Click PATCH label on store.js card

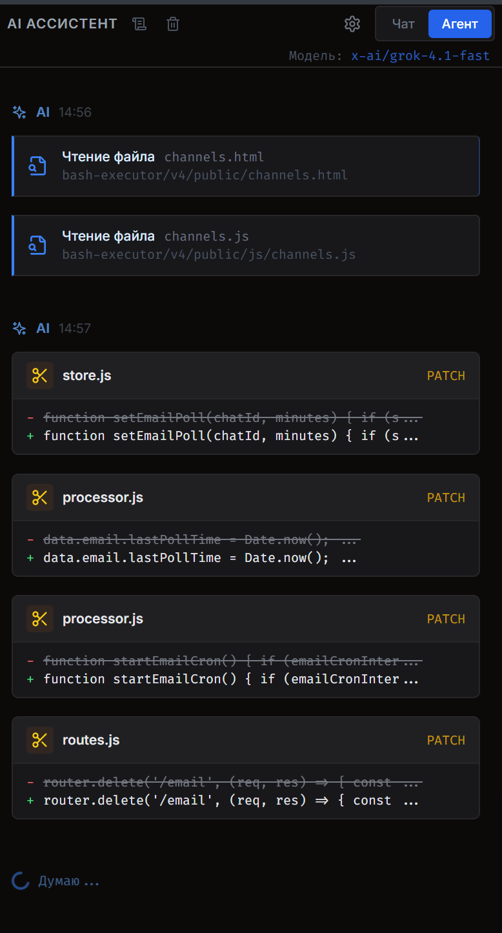pyautogui.click(x=446, y=376)
